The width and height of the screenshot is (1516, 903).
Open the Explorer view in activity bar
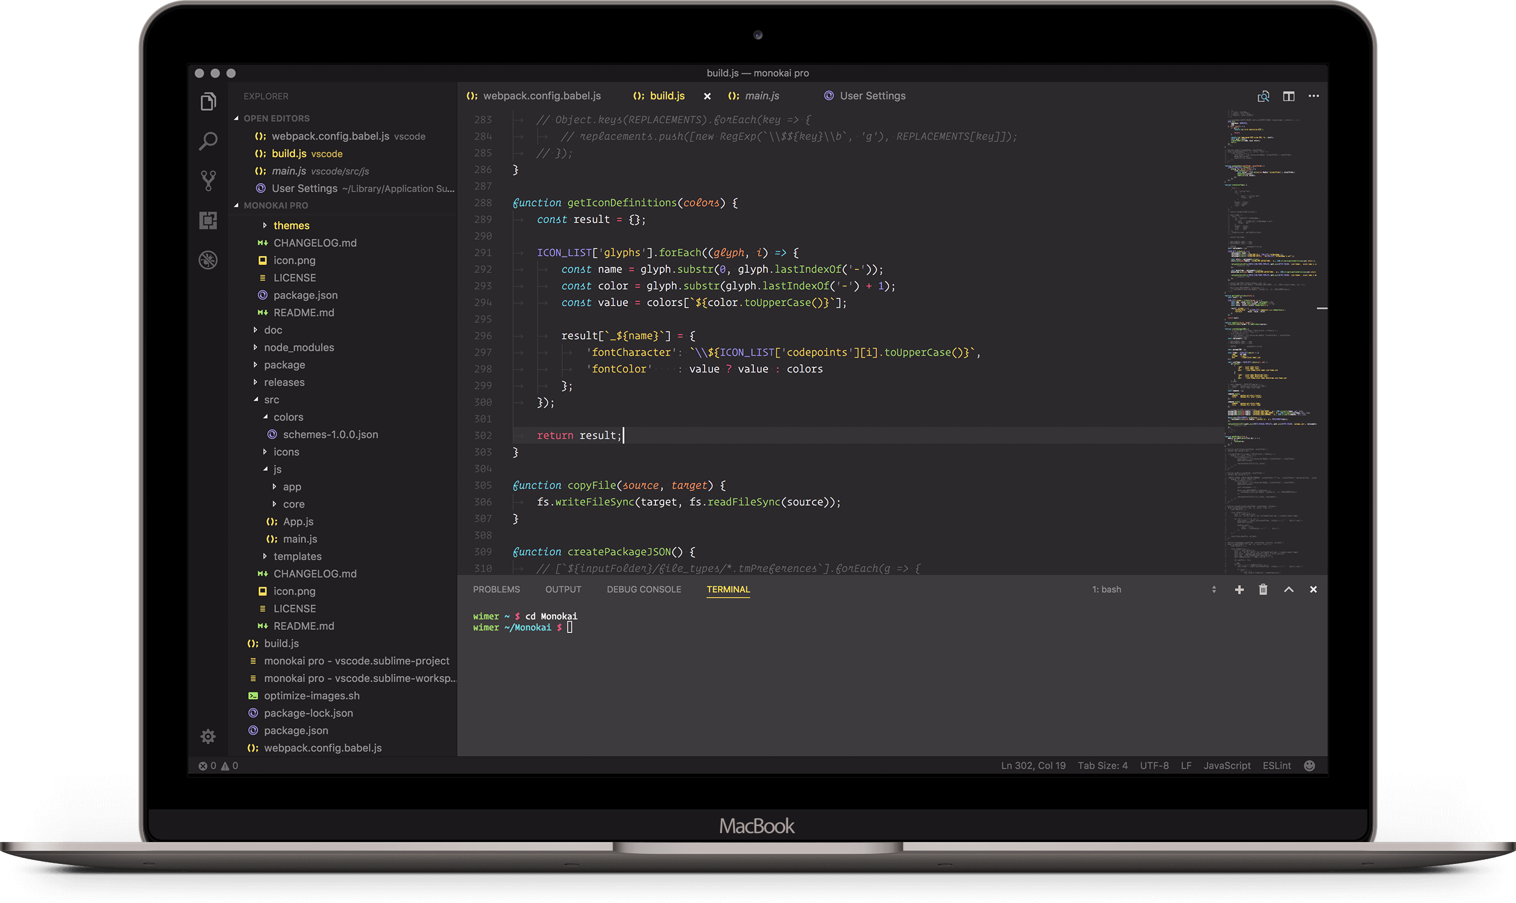(x=208, y=102)
